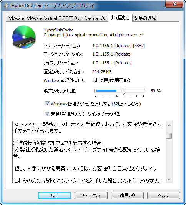Switch to the 共通設定 tab
The width and height of the screenshot is (186, 205).
(120, 18)
